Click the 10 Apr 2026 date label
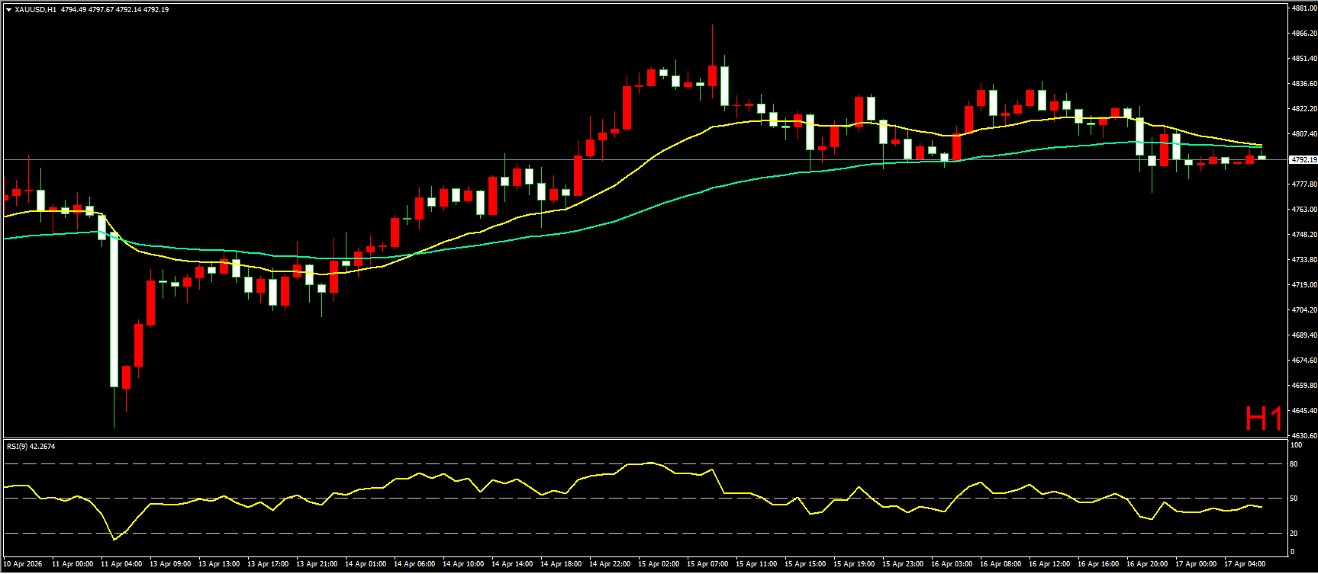This screenshot has height=574, width=1318. pos(23,564)
